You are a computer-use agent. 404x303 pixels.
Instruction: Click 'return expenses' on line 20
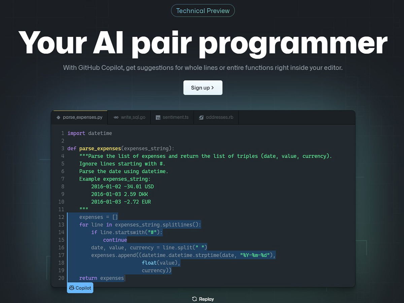[102, 278]
